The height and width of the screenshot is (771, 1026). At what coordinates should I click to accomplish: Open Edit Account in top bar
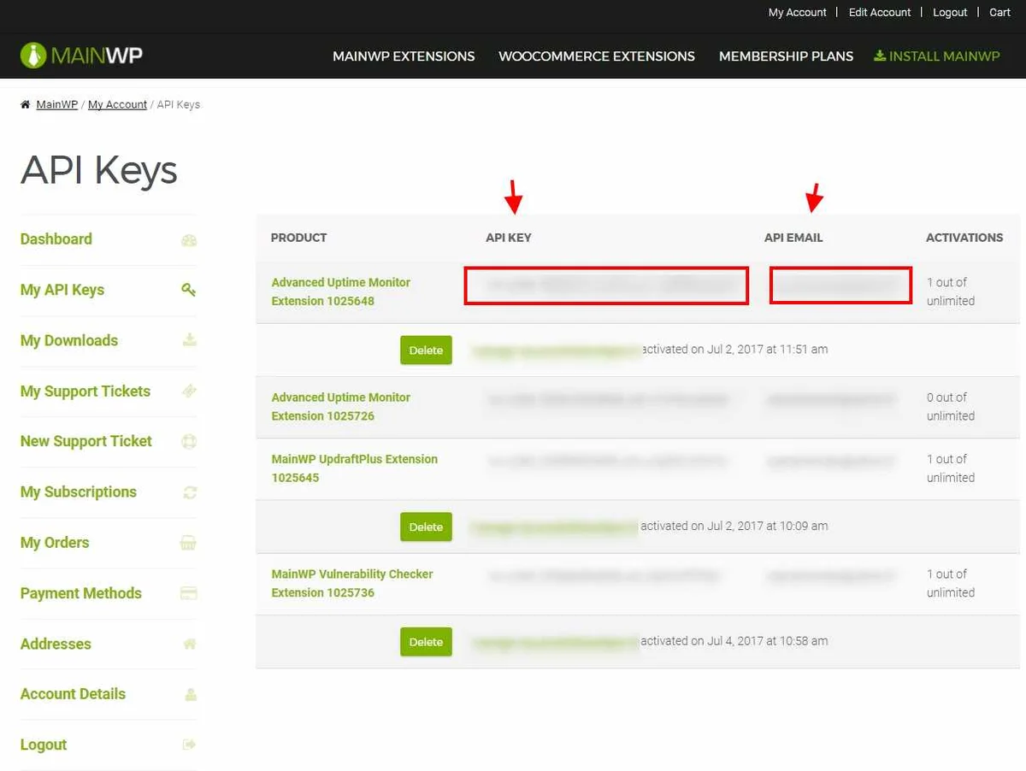pyautogui.click(x=880, y=12)
